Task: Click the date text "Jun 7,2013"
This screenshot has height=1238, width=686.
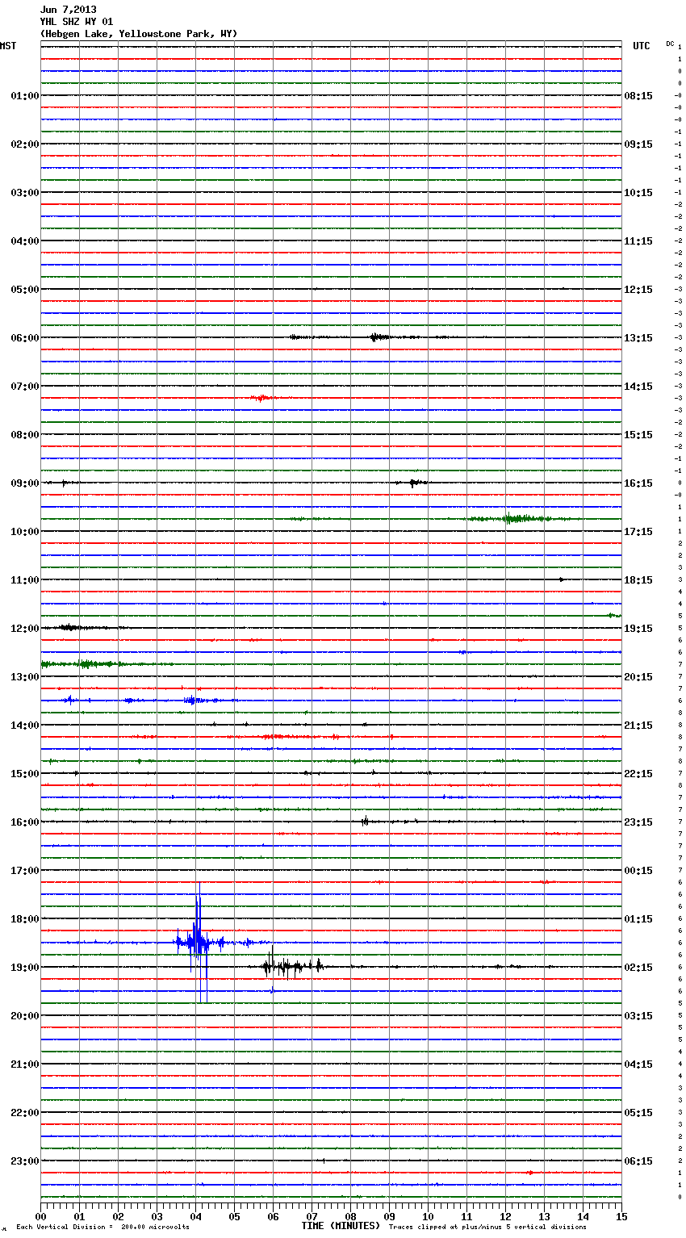Action: click(68, 10)
